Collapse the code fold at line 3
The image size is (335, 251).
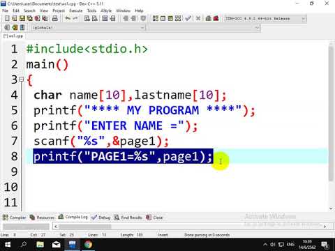[22, 79]
